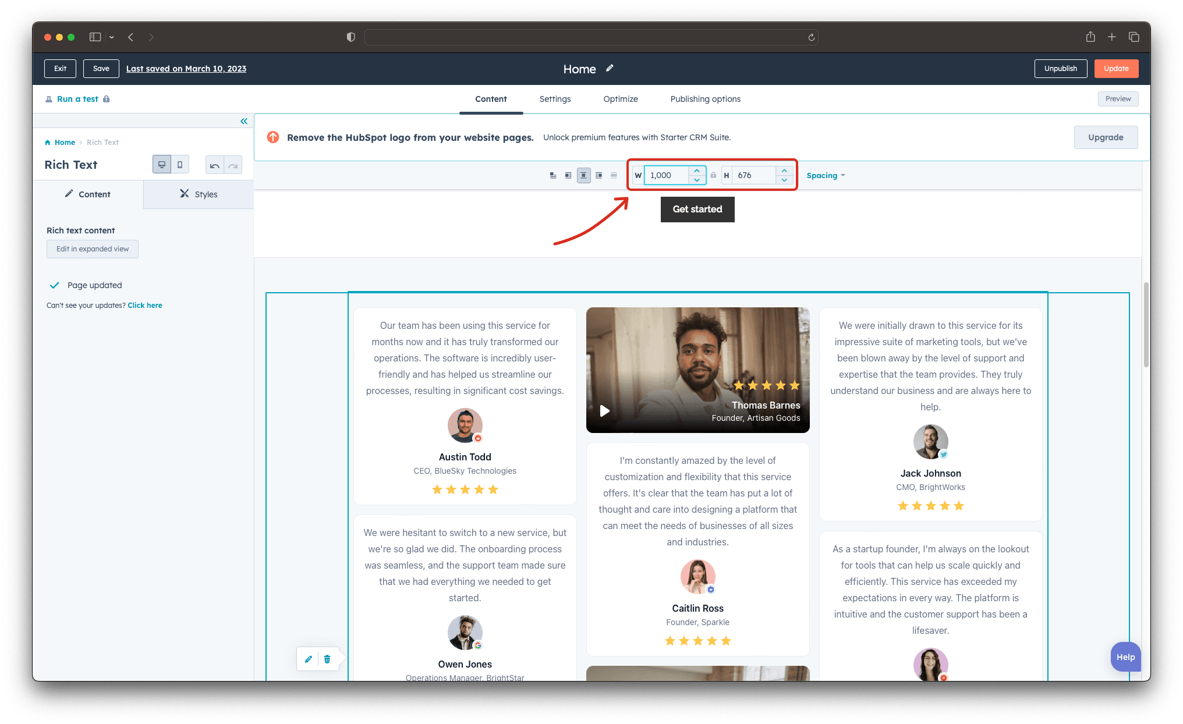Click the undo arrow icon

215,165
